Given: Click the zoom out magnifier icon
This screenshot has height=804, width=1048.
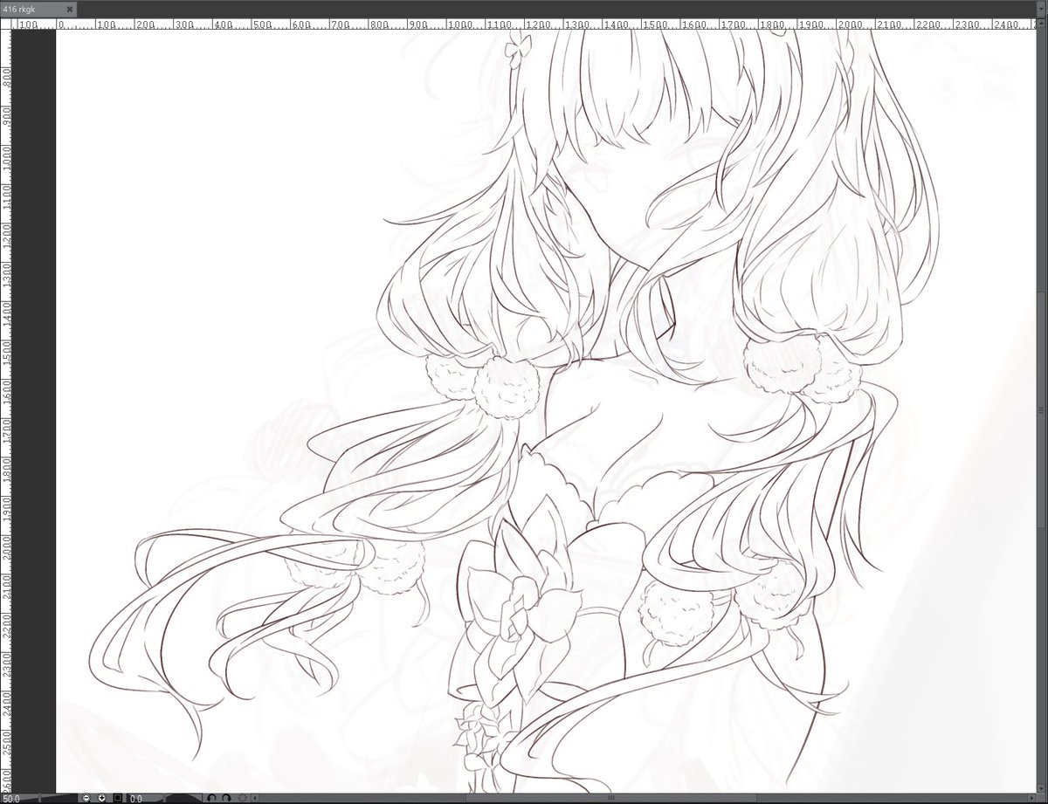Looking at the screenshot, I should click(86, 798).
